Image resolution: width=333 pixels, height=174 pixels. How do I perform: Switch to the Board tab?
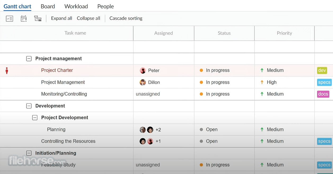point(48,6)
